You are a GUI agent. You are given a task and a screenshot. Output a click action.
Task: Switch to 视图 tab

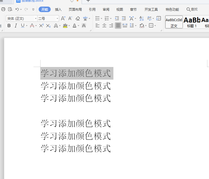(x=119, y=10)
